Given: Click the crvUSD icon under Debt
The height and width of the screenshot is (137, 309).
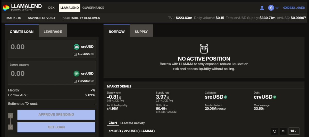Looking at the screenshot, I should pyautogui.click(x=274, y=97).
